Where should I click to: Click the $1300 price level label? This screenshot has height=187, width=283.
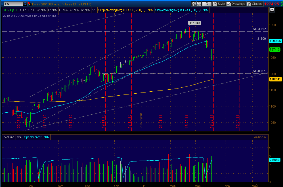[x=261, y=39]
